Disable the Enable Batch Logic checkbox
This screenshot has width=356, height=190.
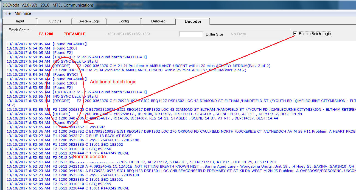295,34
